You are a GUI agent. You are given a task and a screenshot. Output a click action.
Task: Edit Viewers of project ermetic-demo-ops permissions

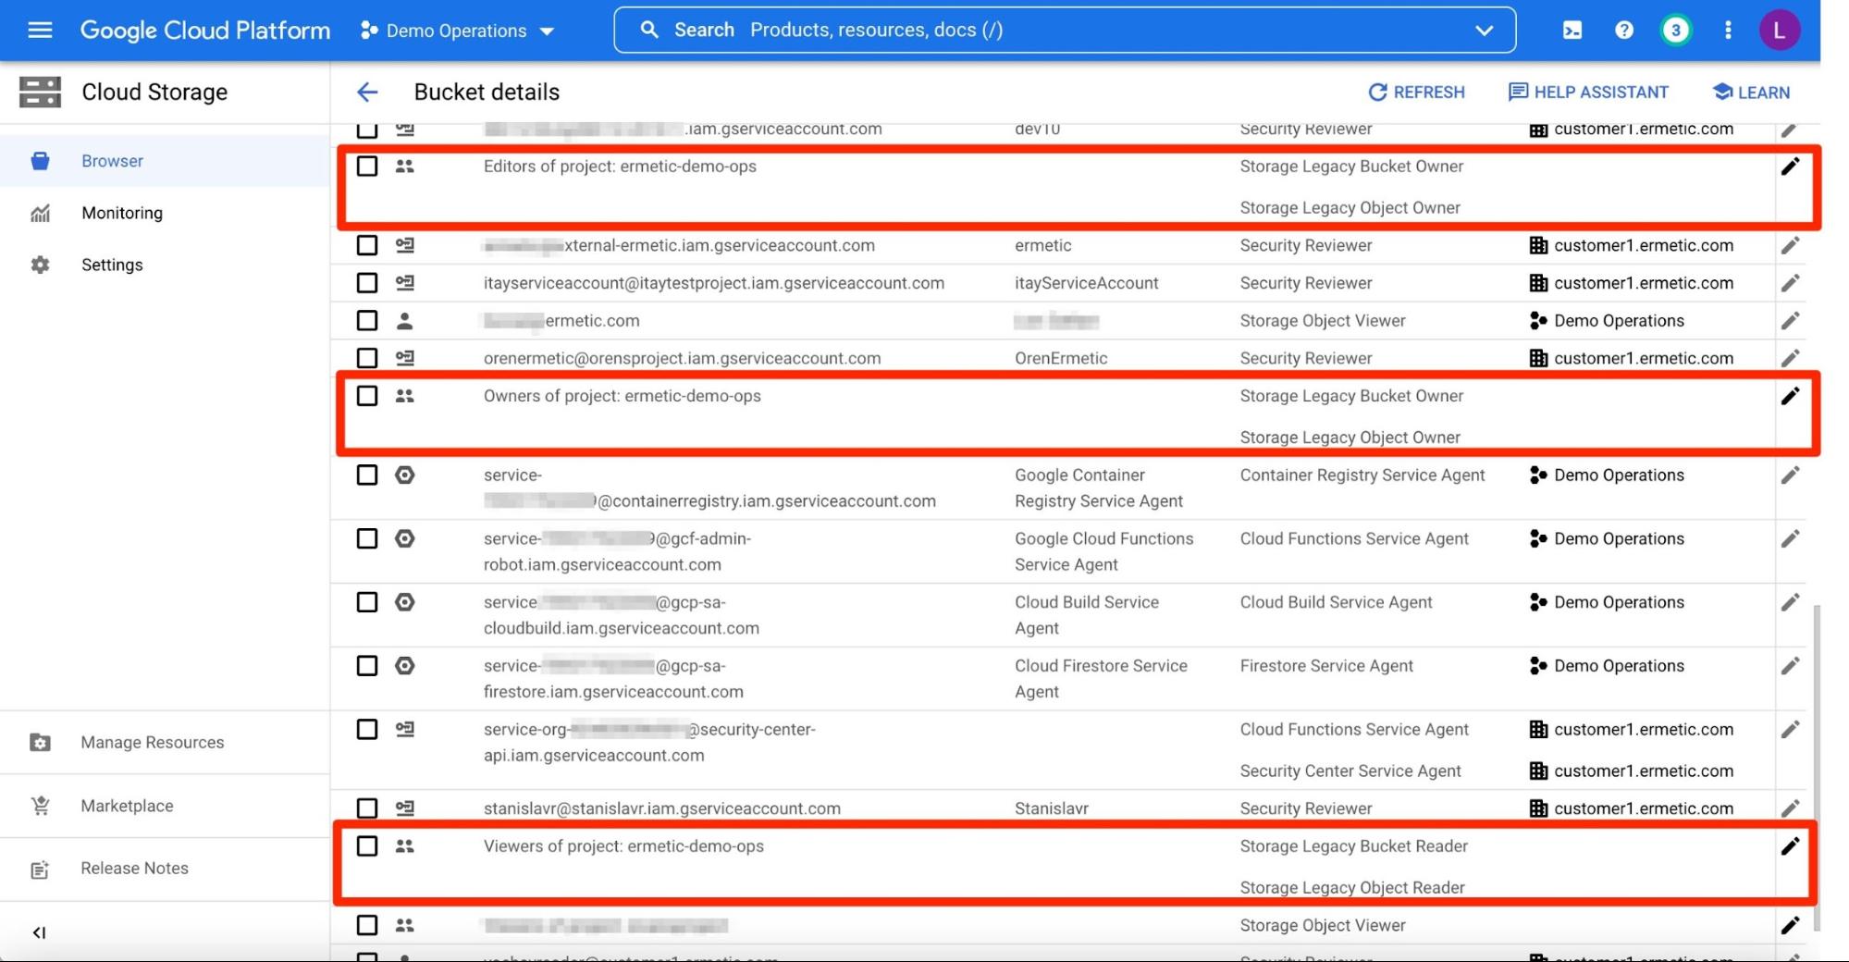(1790, 846)
